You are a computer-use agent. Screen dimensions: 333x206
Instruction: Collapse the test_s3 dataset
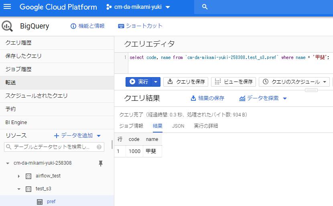[x=19, y=189]
